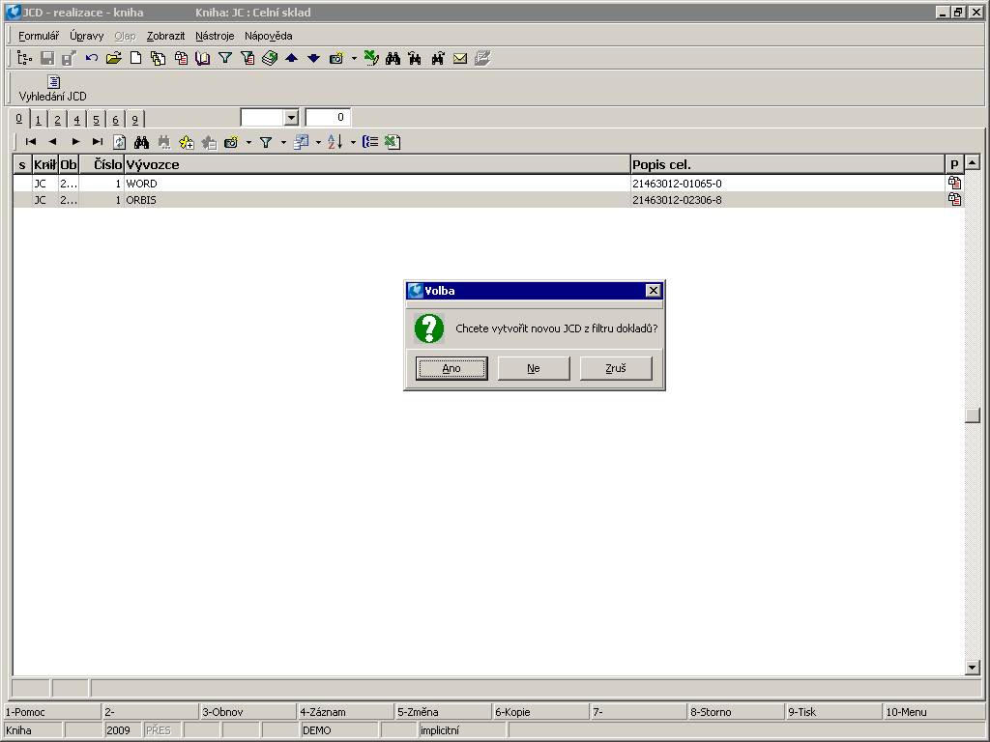Click the 8-Storno function key button
Viewport: 990px width, 742px height.
point(736,712)
